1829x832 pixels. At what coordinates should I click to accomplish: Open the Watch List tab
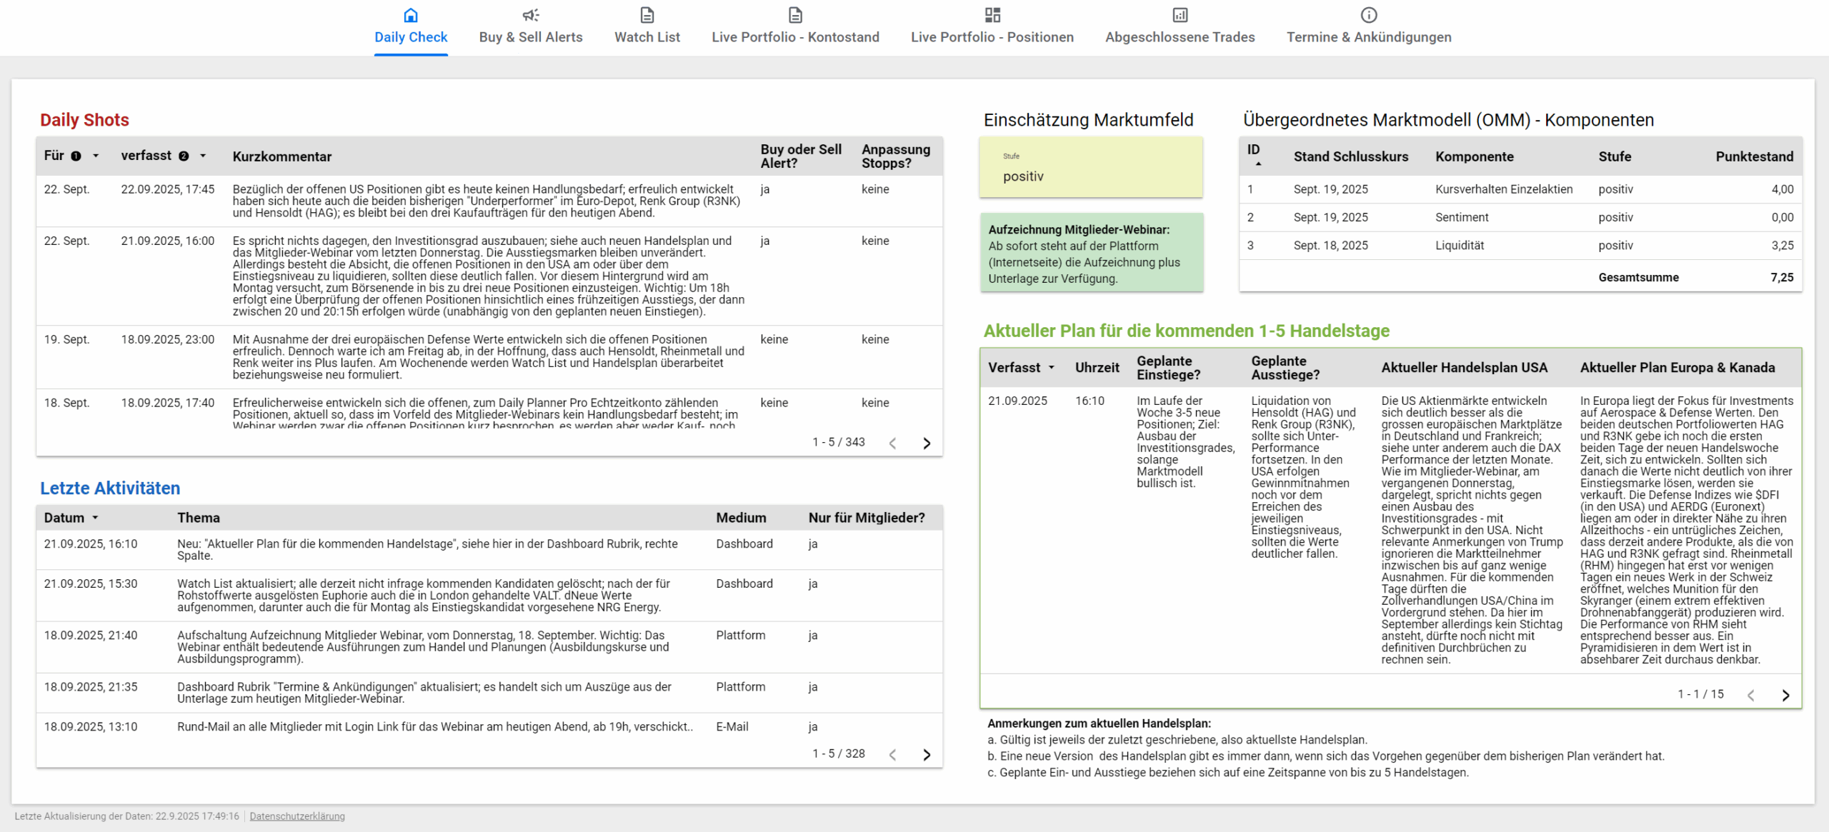tap(647, 36)
